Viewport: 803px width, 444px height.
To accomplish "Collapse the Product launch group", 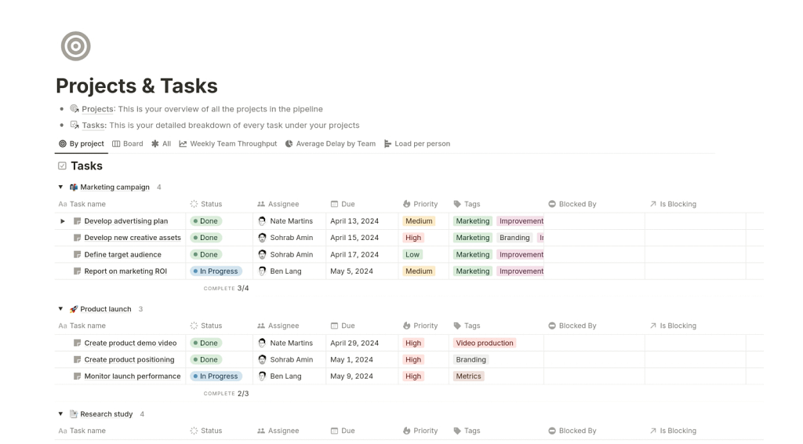I will (x=60, y=309).
